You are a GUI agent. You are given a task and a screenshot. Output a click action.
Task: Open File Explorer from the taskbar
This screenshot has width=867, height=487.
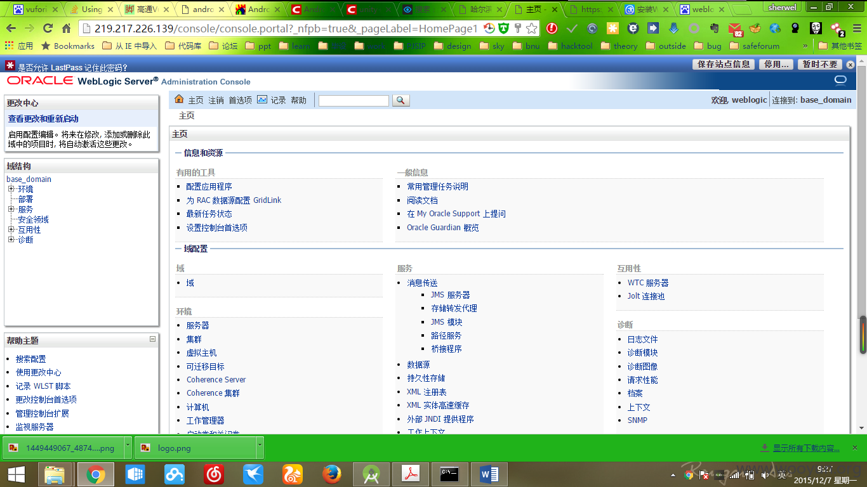pos(55,474)
